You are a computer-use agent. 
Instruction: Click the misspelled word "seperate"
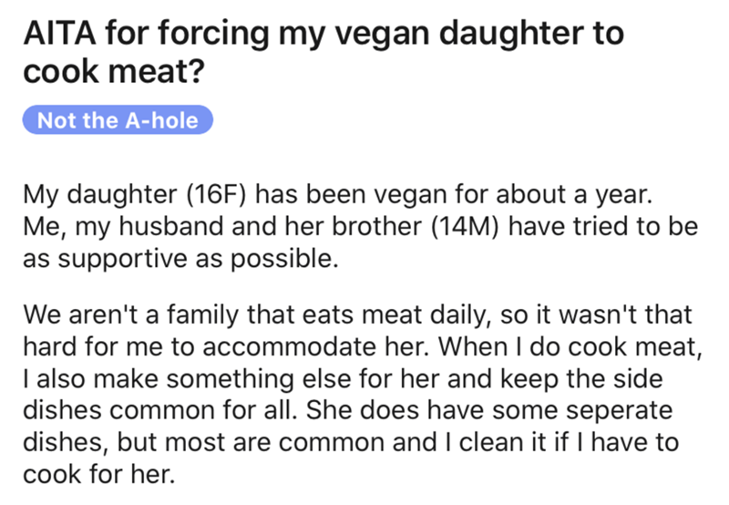tap(619, 411)
